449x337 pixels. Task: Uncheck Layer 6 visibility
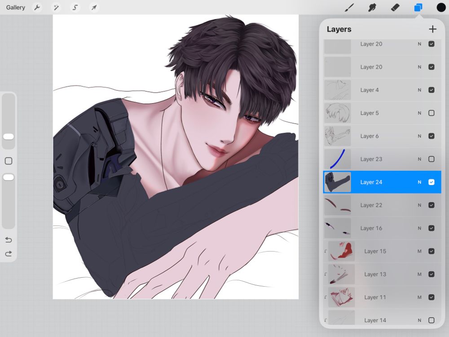431,136
